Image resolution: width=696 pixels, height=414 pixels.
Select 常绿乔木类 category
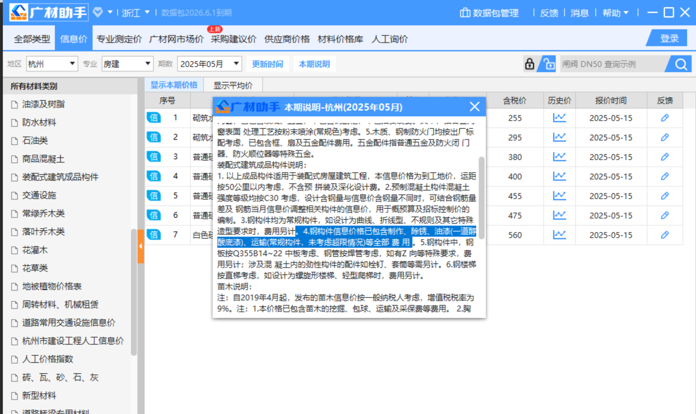pos(43,213)
